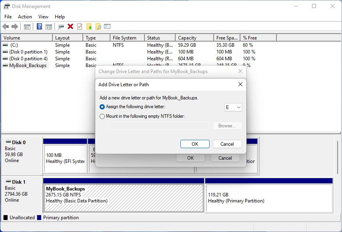Click OK in Add Drive Letter dialog
Image resolution: width=342 pixels, height=232 pixels.
click(195, 144)
